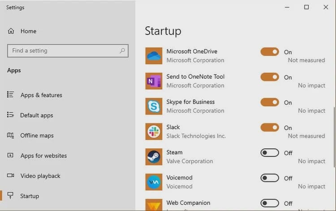336x211 pixels.
Task: Go to Default apps settings
Action: pos(37,115)
